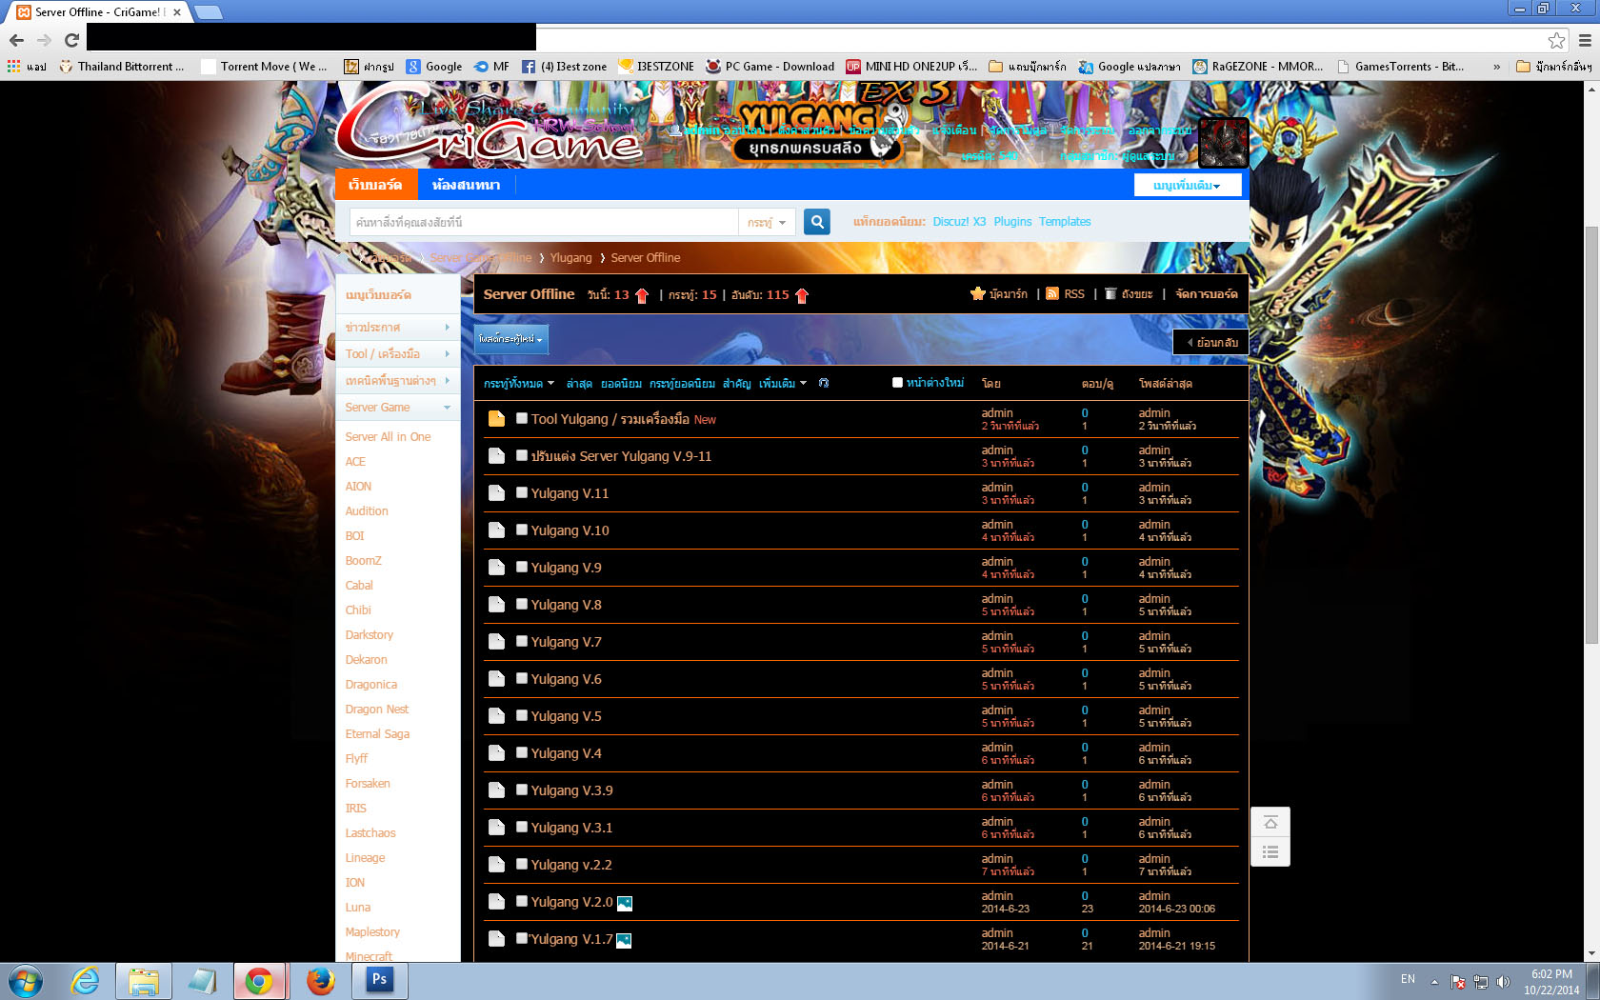
Task: Click the back button below forum header
Action: pos(1210,342)
